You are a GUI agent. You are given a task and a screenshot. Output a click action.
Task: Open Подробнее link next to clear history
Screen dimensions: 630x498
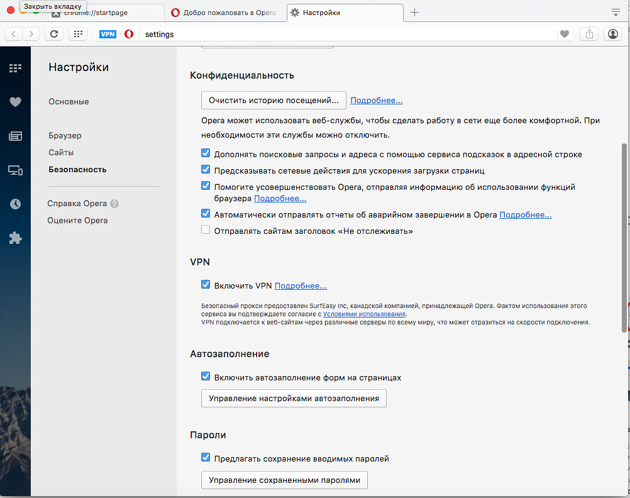(377, 101)
